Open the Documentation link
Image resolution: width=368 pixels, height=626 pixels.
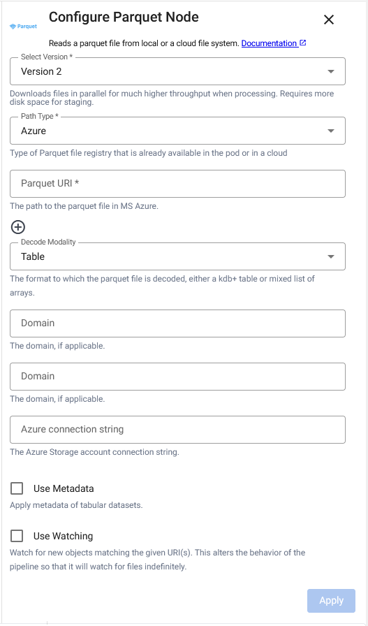[269, 43]
